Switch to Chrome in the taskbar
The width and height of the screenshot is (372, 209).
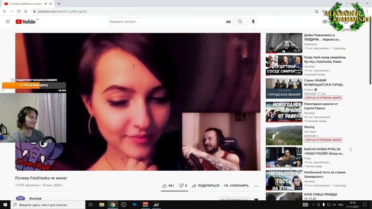click(x=113, y=204)
